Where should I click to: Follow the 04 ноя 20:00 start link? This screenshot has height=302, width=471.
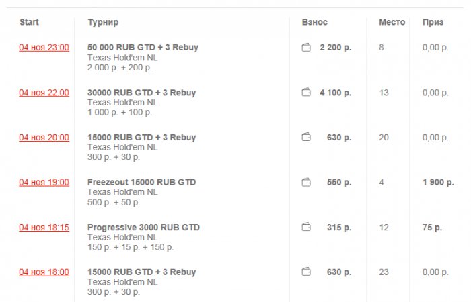(44, 138)
